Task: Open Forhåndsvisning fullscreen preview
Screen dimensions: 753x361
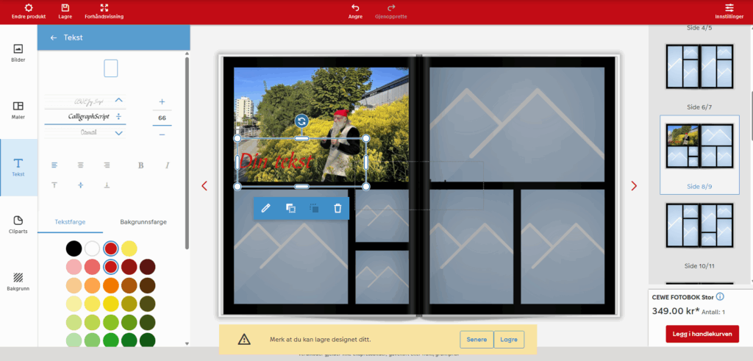Action: click(104, 7)
